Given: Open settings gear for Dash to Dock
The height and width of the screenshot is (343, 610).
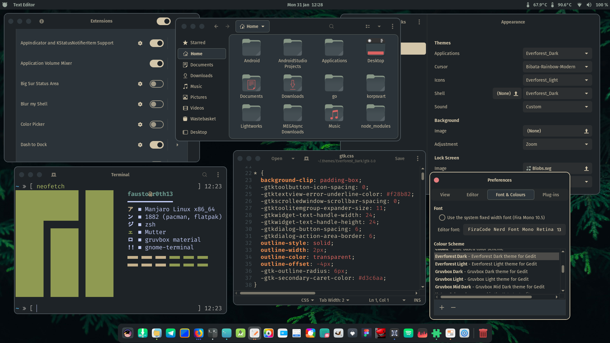Looking at the screenshot, I should (x=140, y=145).
